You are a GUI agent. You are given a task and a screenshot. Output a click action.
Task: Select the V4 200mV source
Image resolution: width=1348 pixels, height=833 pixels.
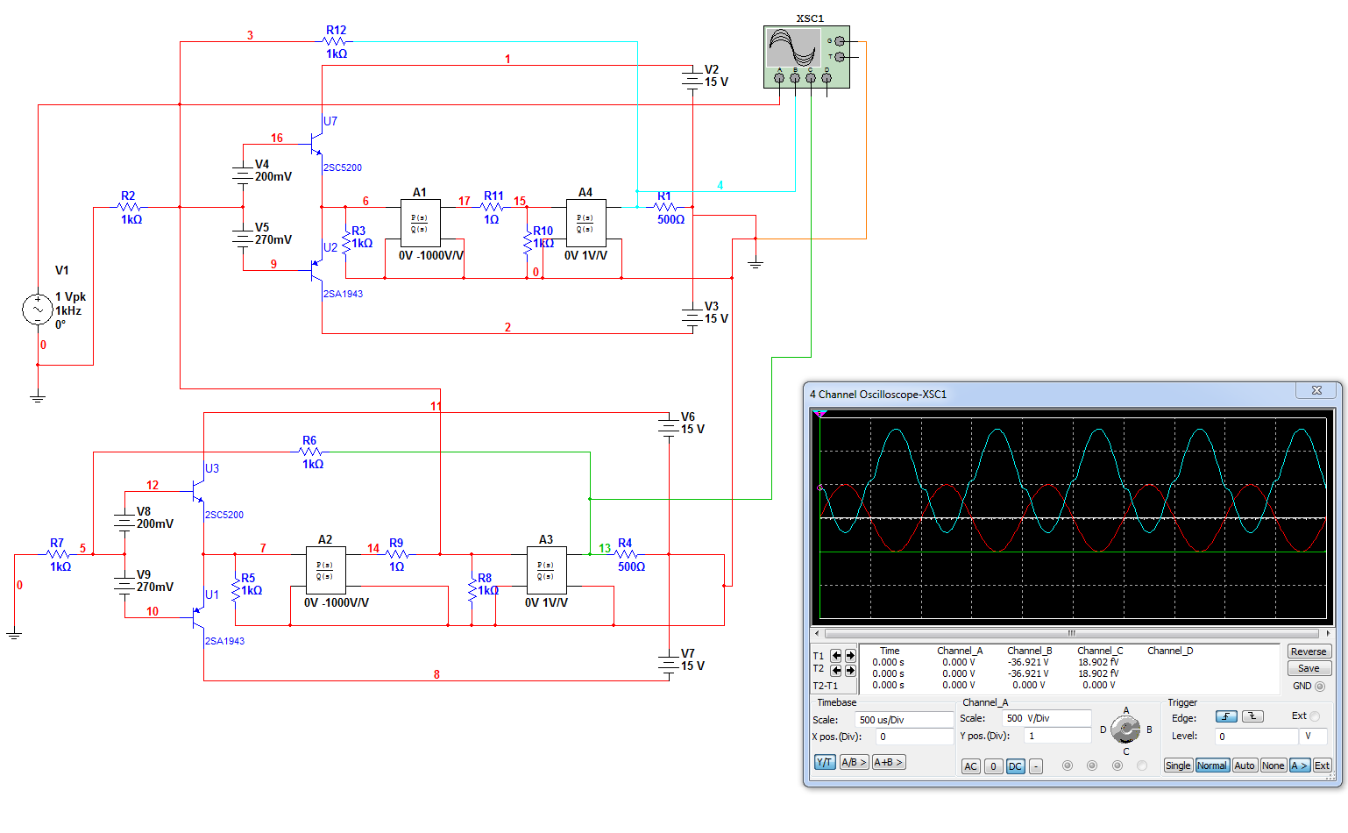click(243, 175)
